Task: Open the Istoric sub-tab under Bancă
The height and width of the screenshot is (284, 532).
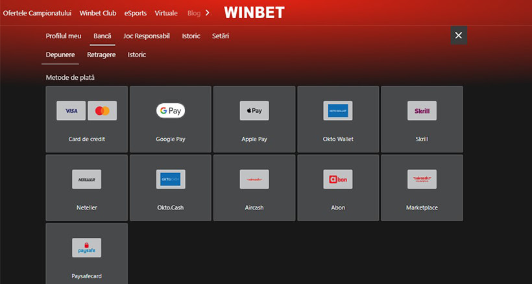Action: coord(137,54)
